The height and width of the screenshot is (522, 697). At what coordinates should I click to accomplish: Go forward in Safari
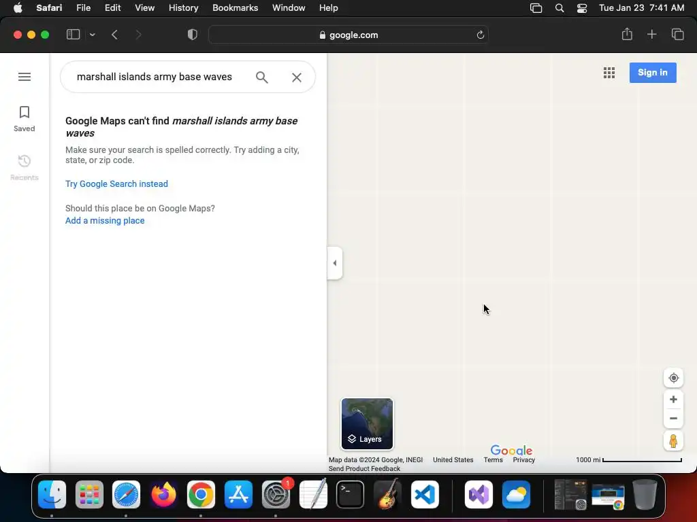[x=138, y=35]
